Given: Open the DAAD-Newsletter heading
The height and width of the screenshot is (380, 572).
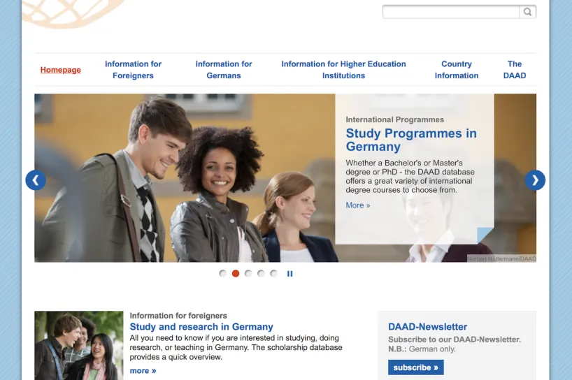Looking at the screenshot, I should click(427, 327).
